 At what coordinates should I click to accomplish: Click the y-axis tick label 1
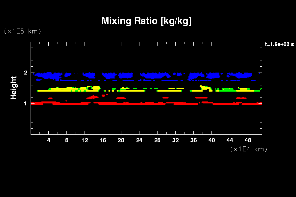coord(25,103)
